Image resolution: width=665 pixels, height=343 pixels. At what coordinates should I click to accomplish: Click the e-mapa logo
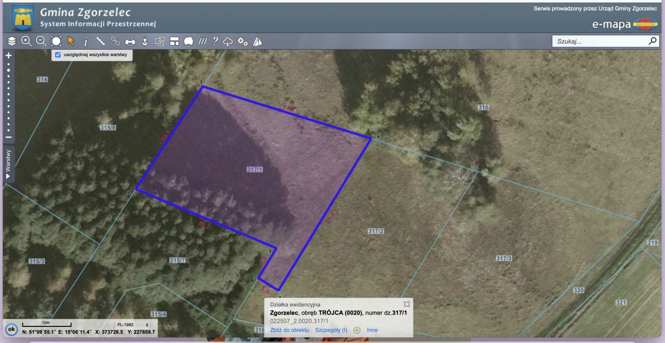[x=625, y=24]
